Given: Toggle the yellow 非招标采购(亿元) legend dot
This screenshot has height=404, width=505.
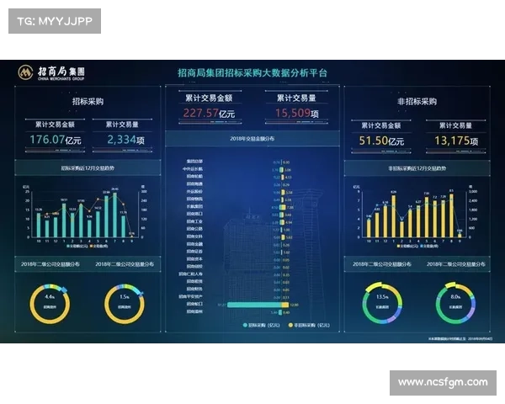Looking at the screenshot, I should 290,325.
